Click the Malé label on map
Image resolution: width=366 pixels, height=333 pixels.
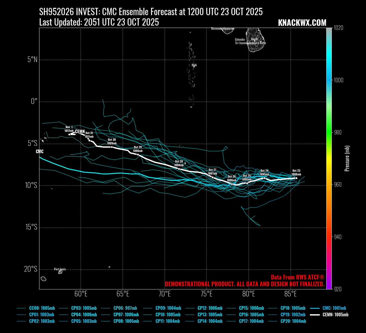(194, 65)
